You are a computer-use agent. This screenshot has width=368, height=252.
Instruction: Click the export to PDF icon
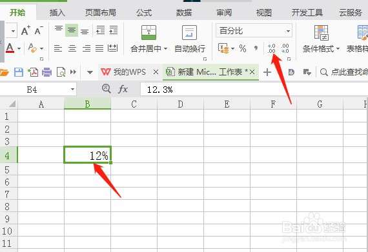(33, 72)
